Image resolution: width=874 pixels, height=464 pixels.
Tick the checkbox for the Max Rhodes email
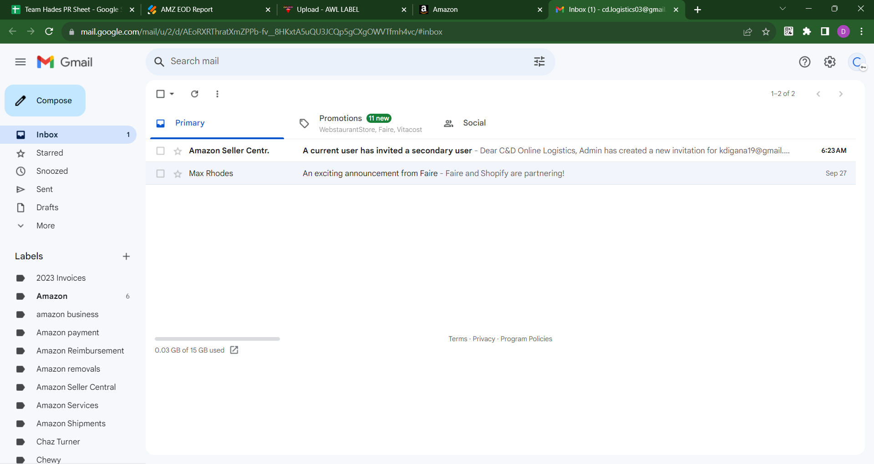pyautogui.click(x=160, y=173)
